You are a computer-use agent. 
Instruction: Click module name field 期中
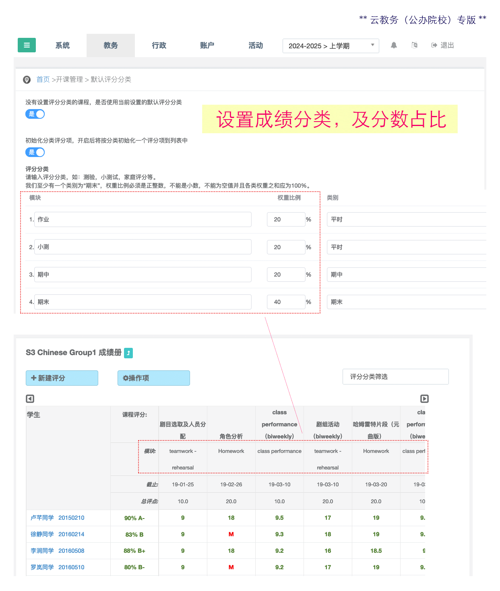tap(143, 275)
